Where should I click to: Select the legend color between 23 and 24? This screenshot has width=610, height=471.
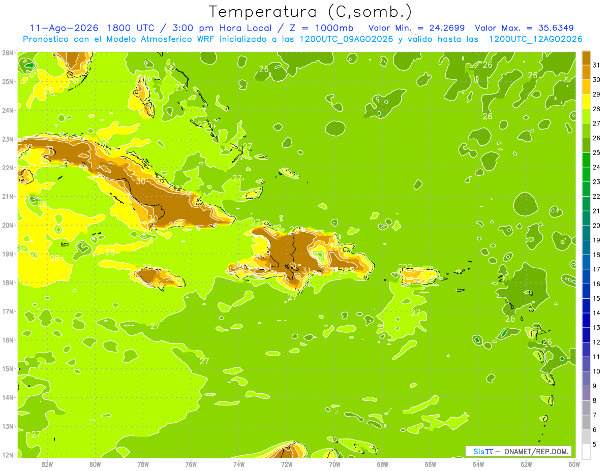[586, 174]
